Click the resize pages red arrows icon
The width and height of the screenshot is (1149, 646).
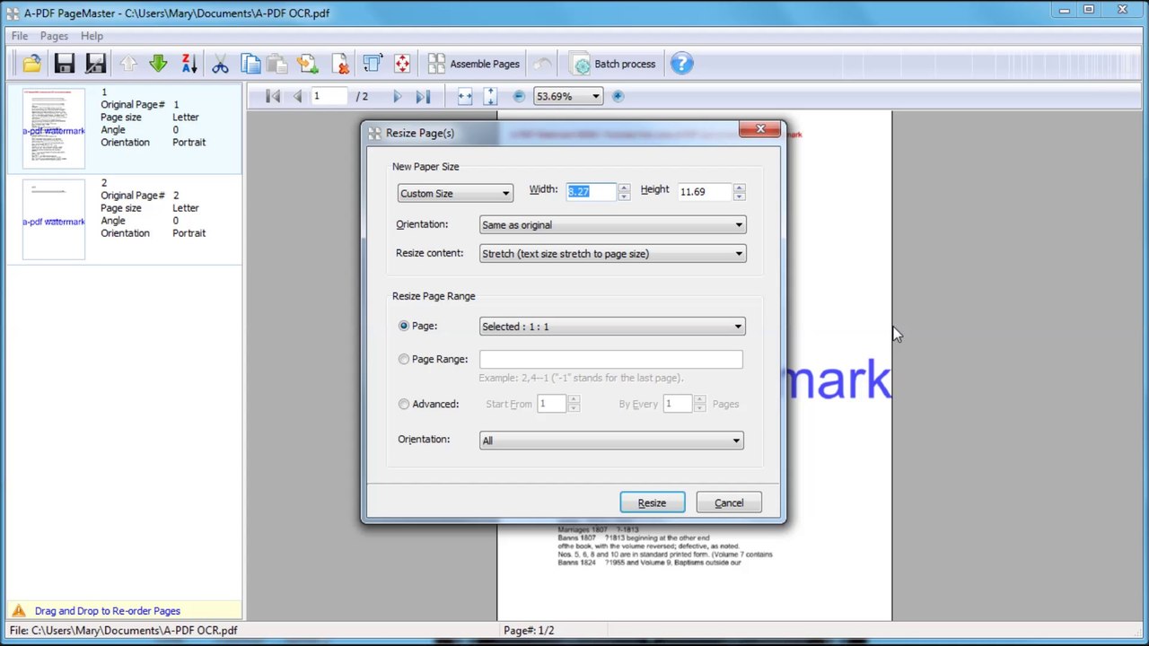coord(402,64)
